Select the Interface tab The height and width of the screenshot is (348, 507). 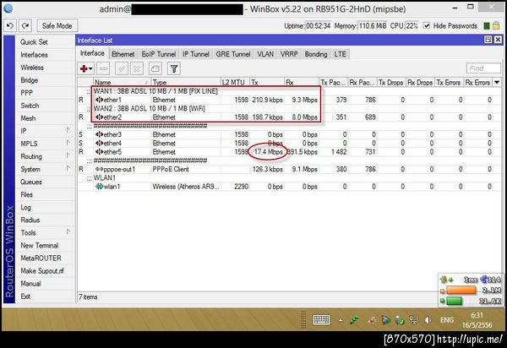tap(92, 53)
